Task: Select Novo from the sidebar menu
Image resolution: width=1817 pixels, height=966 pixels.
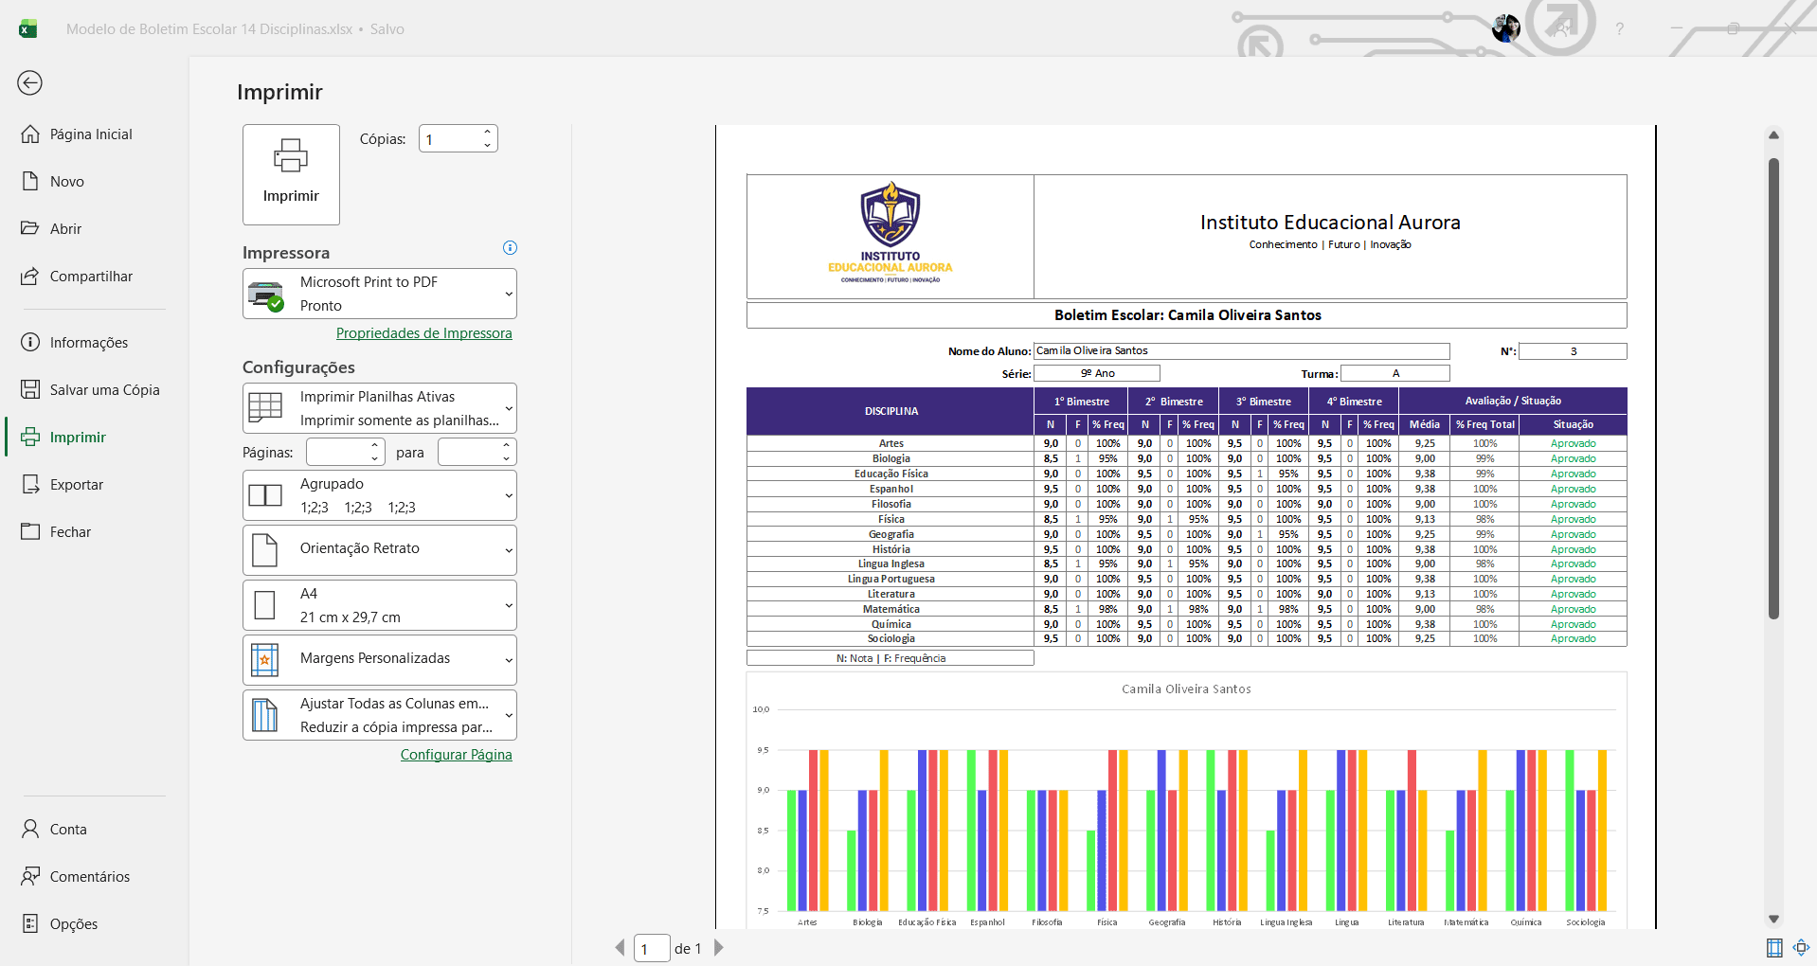Action: pyautogui.click(x=67, y=182)
